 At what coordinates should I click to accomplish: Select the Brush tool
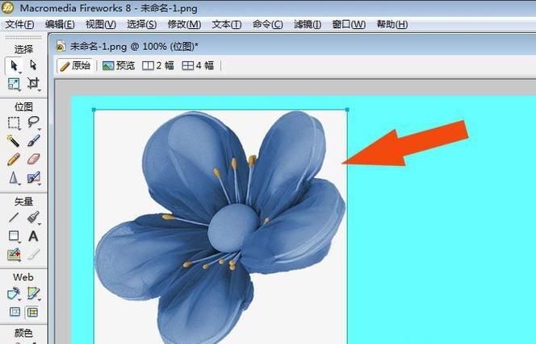click(x=33, y=141)
